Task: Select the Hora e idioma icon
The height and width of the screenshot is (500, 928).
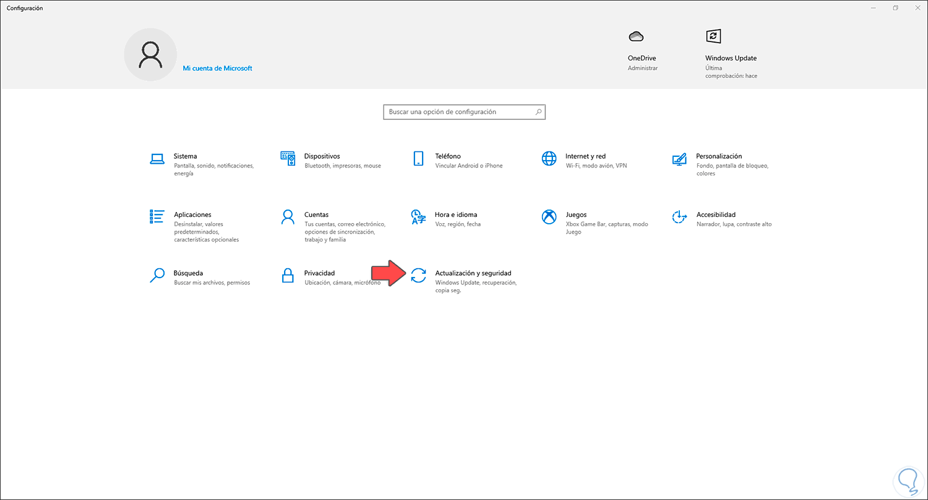Action: [418, 217]
